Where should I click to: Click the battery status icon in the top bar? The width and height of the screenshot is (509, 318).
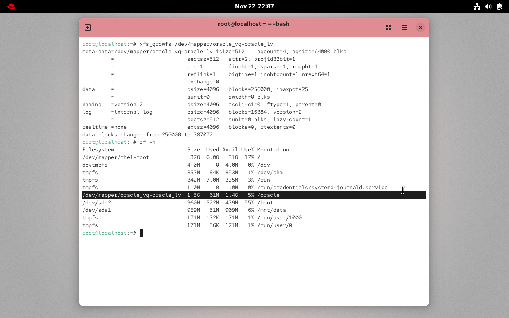tap(499, 6)
